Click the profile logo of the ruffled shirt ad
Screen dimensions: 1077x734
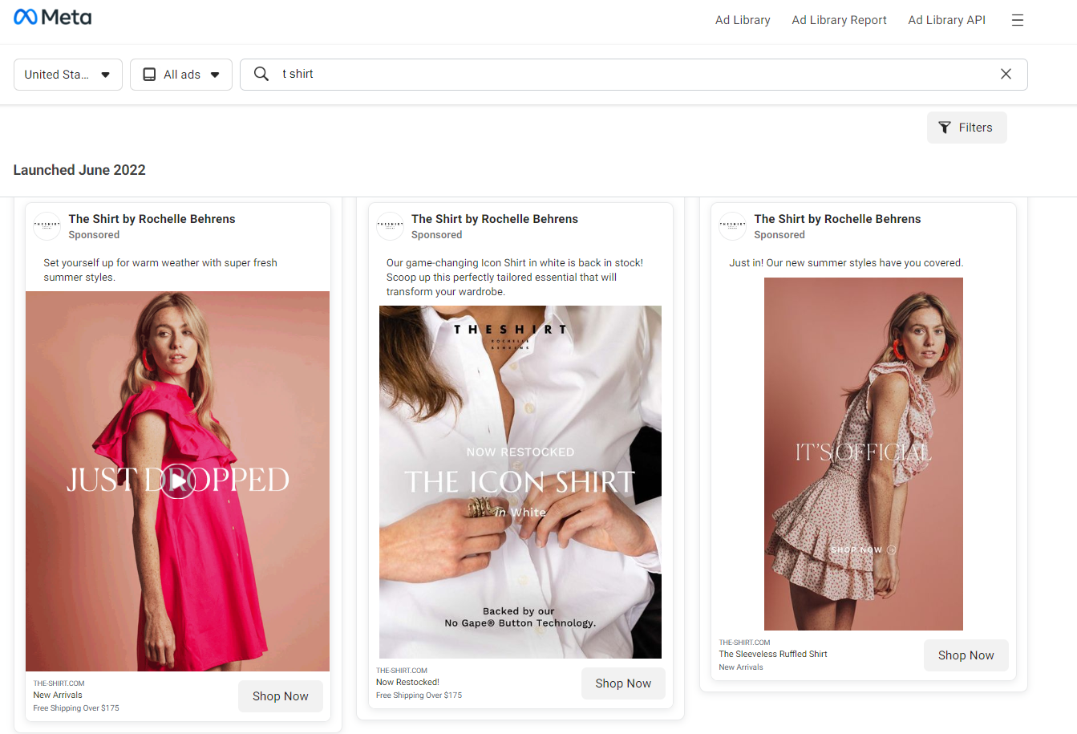[733, 226]
